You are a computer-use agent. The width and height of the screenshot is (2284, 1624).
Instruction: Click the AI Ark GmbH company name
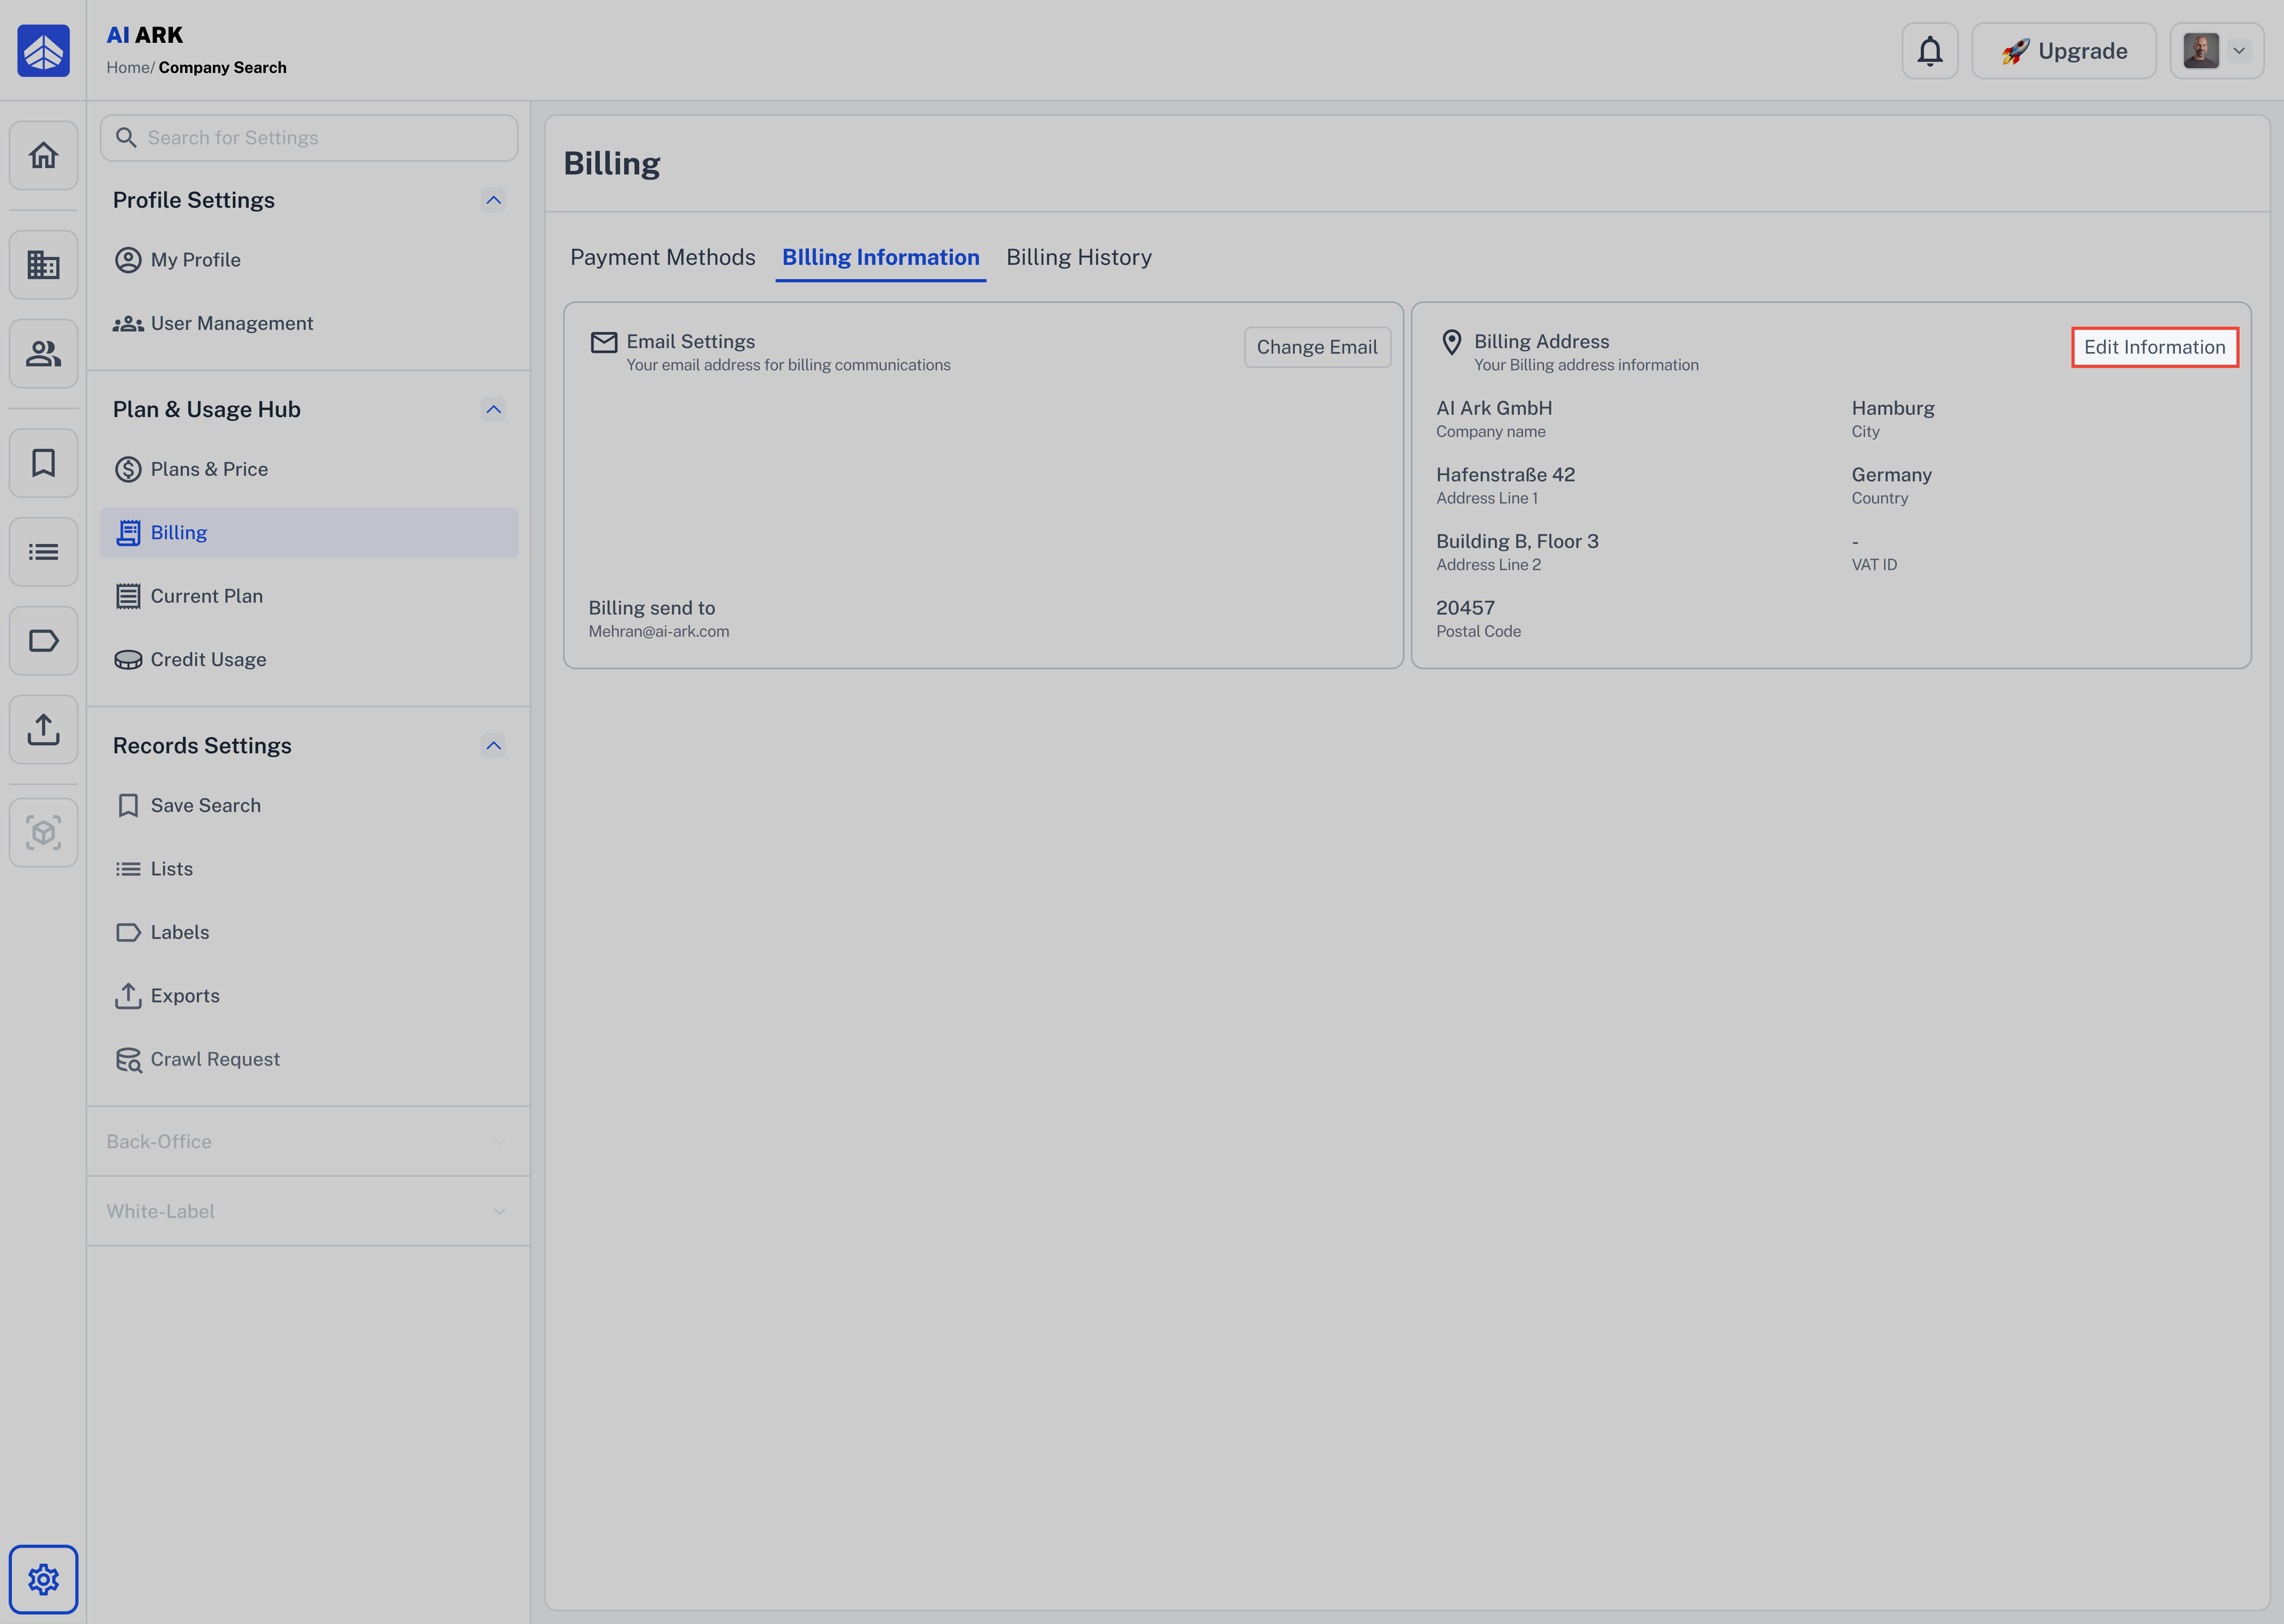click(1494, 408)
